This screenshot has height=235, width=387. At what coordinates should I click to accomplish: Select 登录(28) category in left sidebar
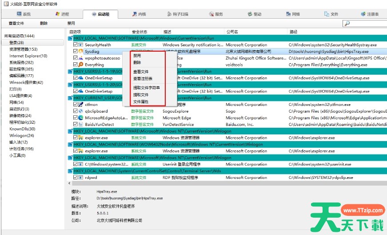17,43
